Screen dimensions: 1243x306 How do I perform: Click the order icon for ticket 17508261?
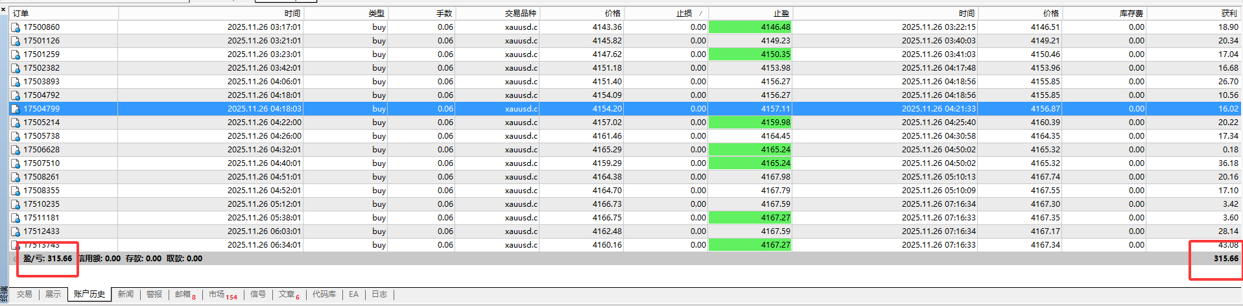click(16, 177)
